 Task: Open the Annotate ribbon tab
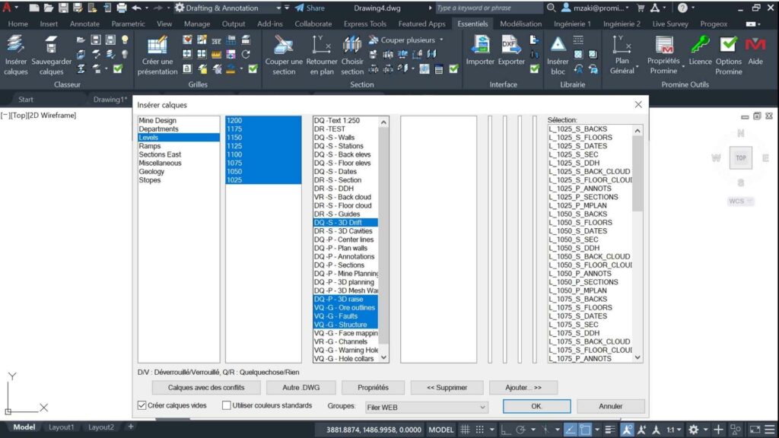coord(84,24)
